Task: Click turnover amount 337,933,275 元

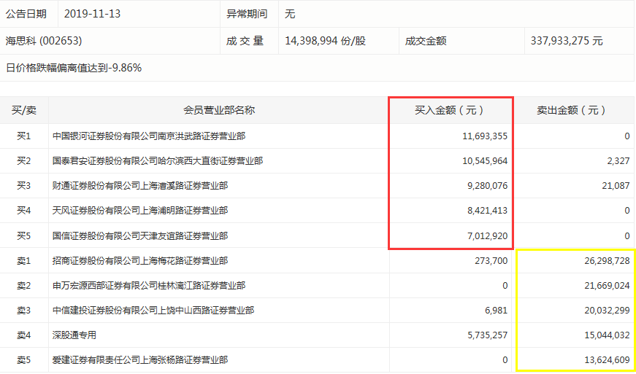Action: click(567, 41)
